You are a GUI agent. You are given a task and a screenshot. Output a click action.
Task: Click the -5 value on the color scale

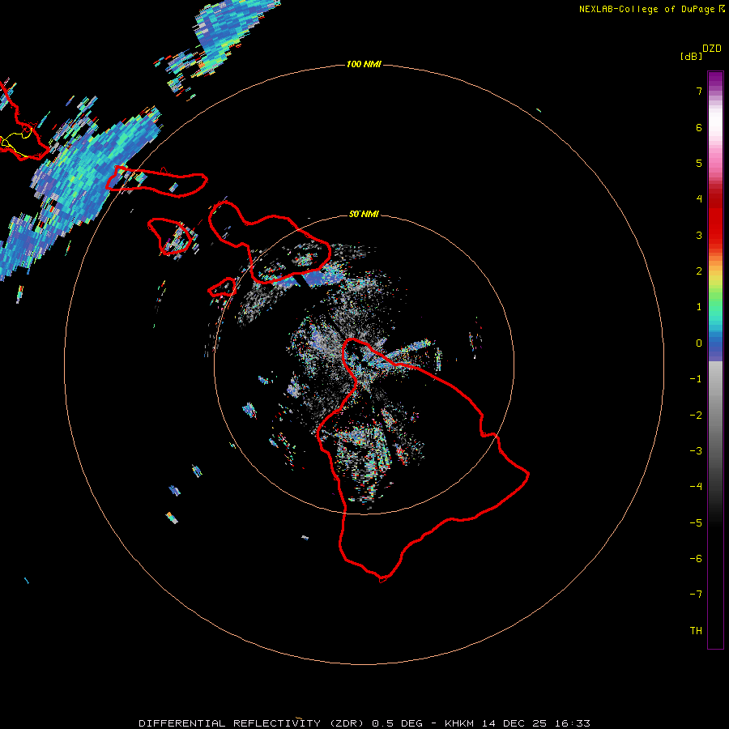(696, 523)
